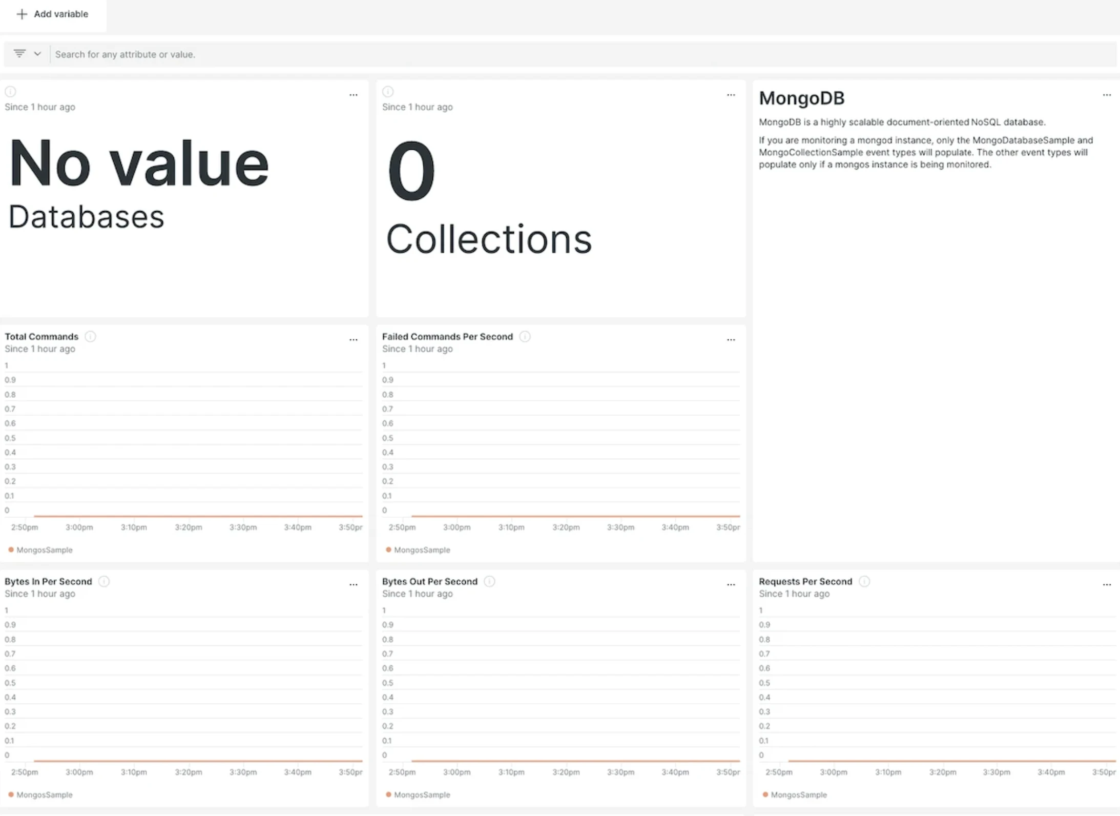Click info icon beside Failed Commands Per Second
1120x816 pixels.
click(x=525, y=336)
